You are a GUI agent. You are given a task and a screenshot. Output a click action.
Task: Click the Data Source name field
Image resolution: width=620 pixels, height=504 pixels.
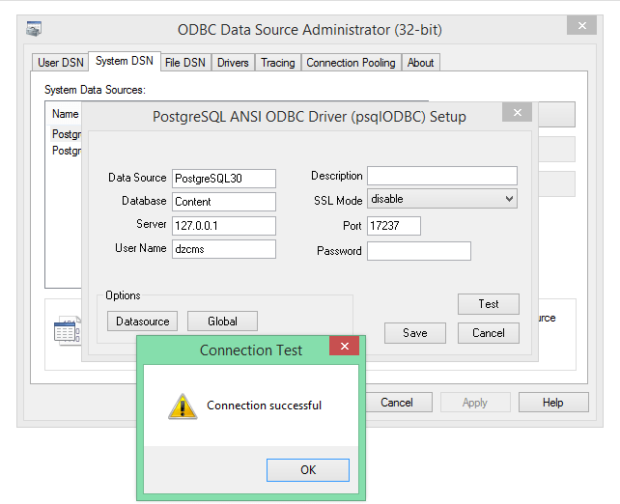[224, 179]
